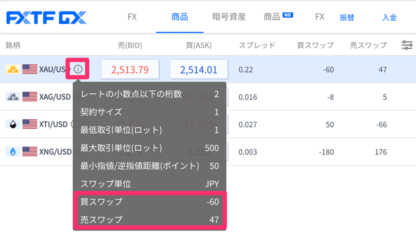Select the 商品 tab

point(180,17)
